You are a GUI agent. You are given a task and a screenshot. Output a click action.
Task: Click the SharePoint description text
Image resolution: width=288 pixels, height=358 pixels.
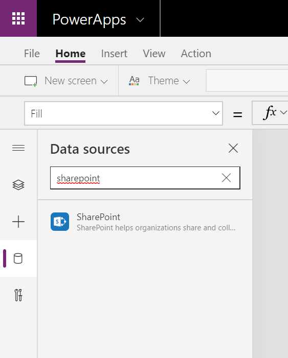[x=156, y=228]
